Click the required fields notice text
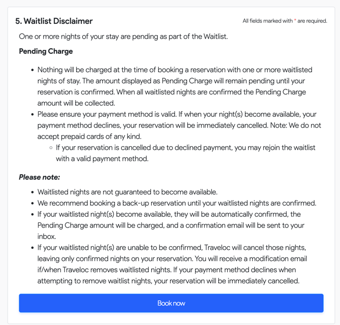This screenshot has height=325, width=340. pos(284,21)
